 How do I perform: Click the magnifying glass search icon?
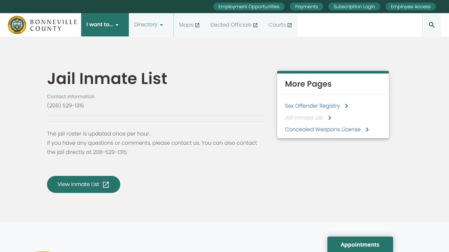(x=432, y=25)
